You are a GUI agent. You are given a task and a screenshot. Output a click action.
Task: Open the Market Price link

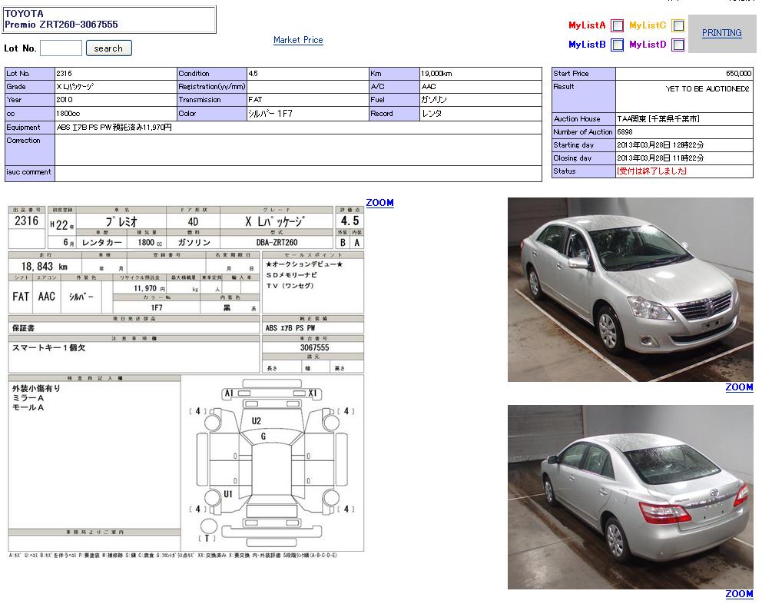click(x=298, y=40)
